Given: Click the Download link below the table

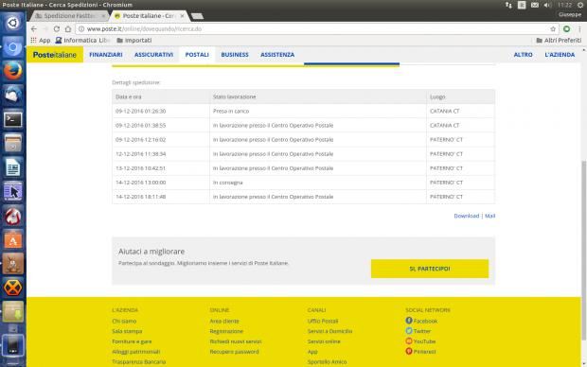Looking at the screenshot, I should pos(467,216).
